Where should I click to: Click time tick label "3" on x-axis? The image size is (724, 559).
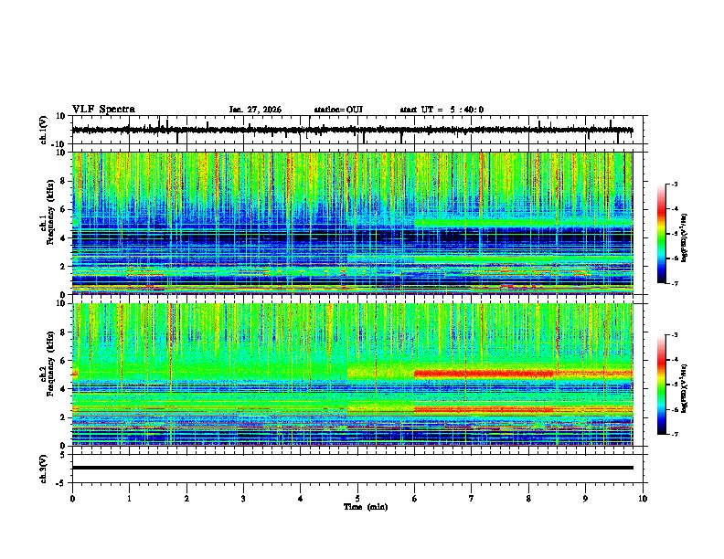point(243,499)
